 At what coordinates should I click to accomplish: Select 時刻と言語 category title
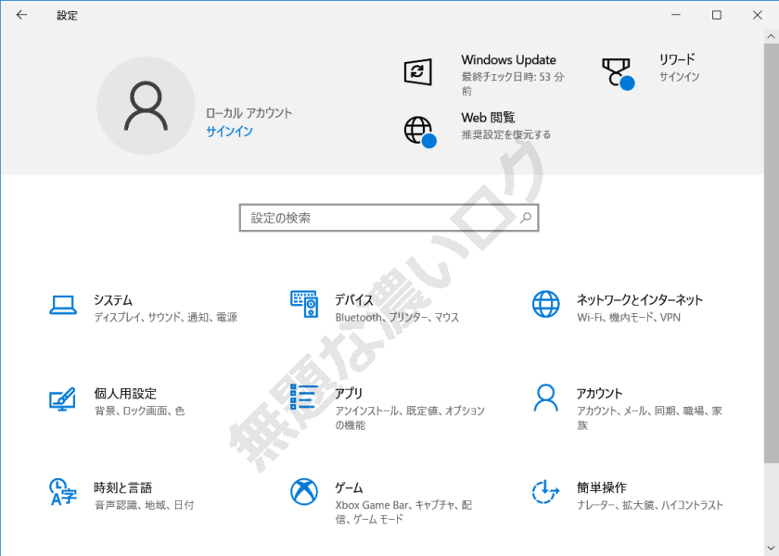coord(123,488)
